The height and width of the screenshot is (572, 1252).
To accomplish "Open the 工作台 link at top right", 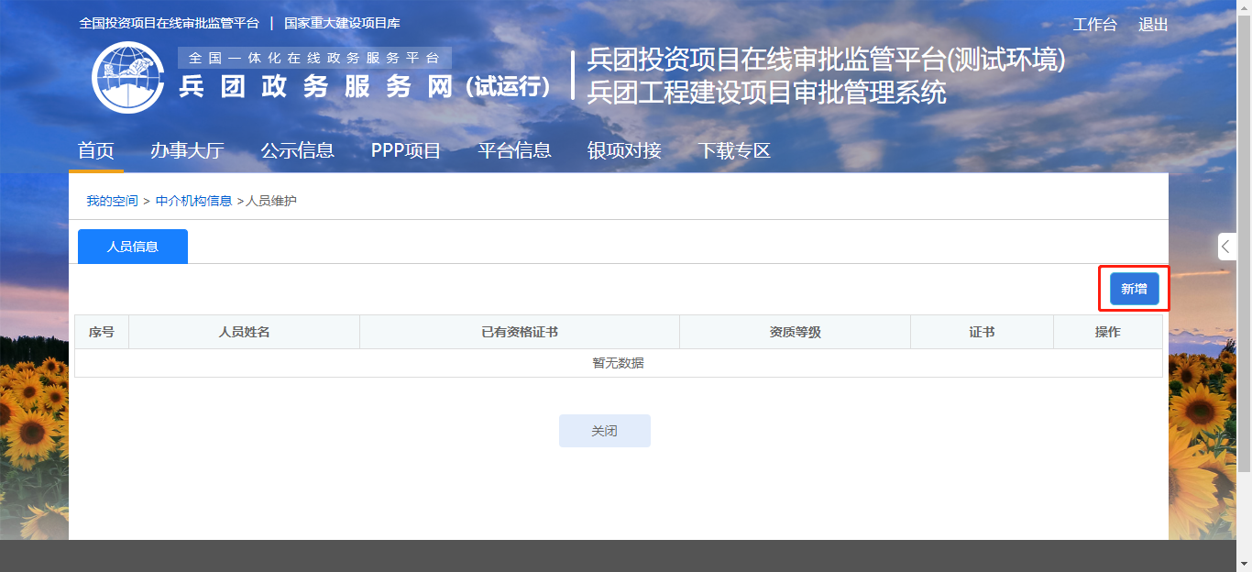I will pos(1094,25).
